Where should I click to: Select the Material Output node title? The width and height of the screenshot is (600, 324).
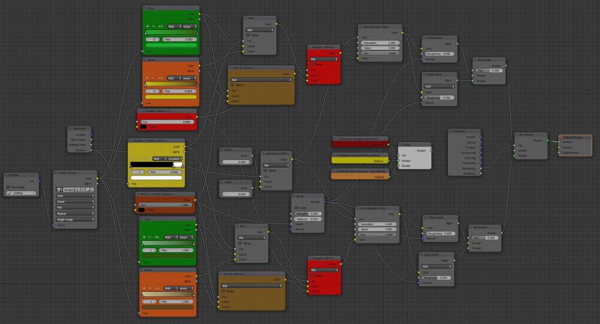coord(573,137)
